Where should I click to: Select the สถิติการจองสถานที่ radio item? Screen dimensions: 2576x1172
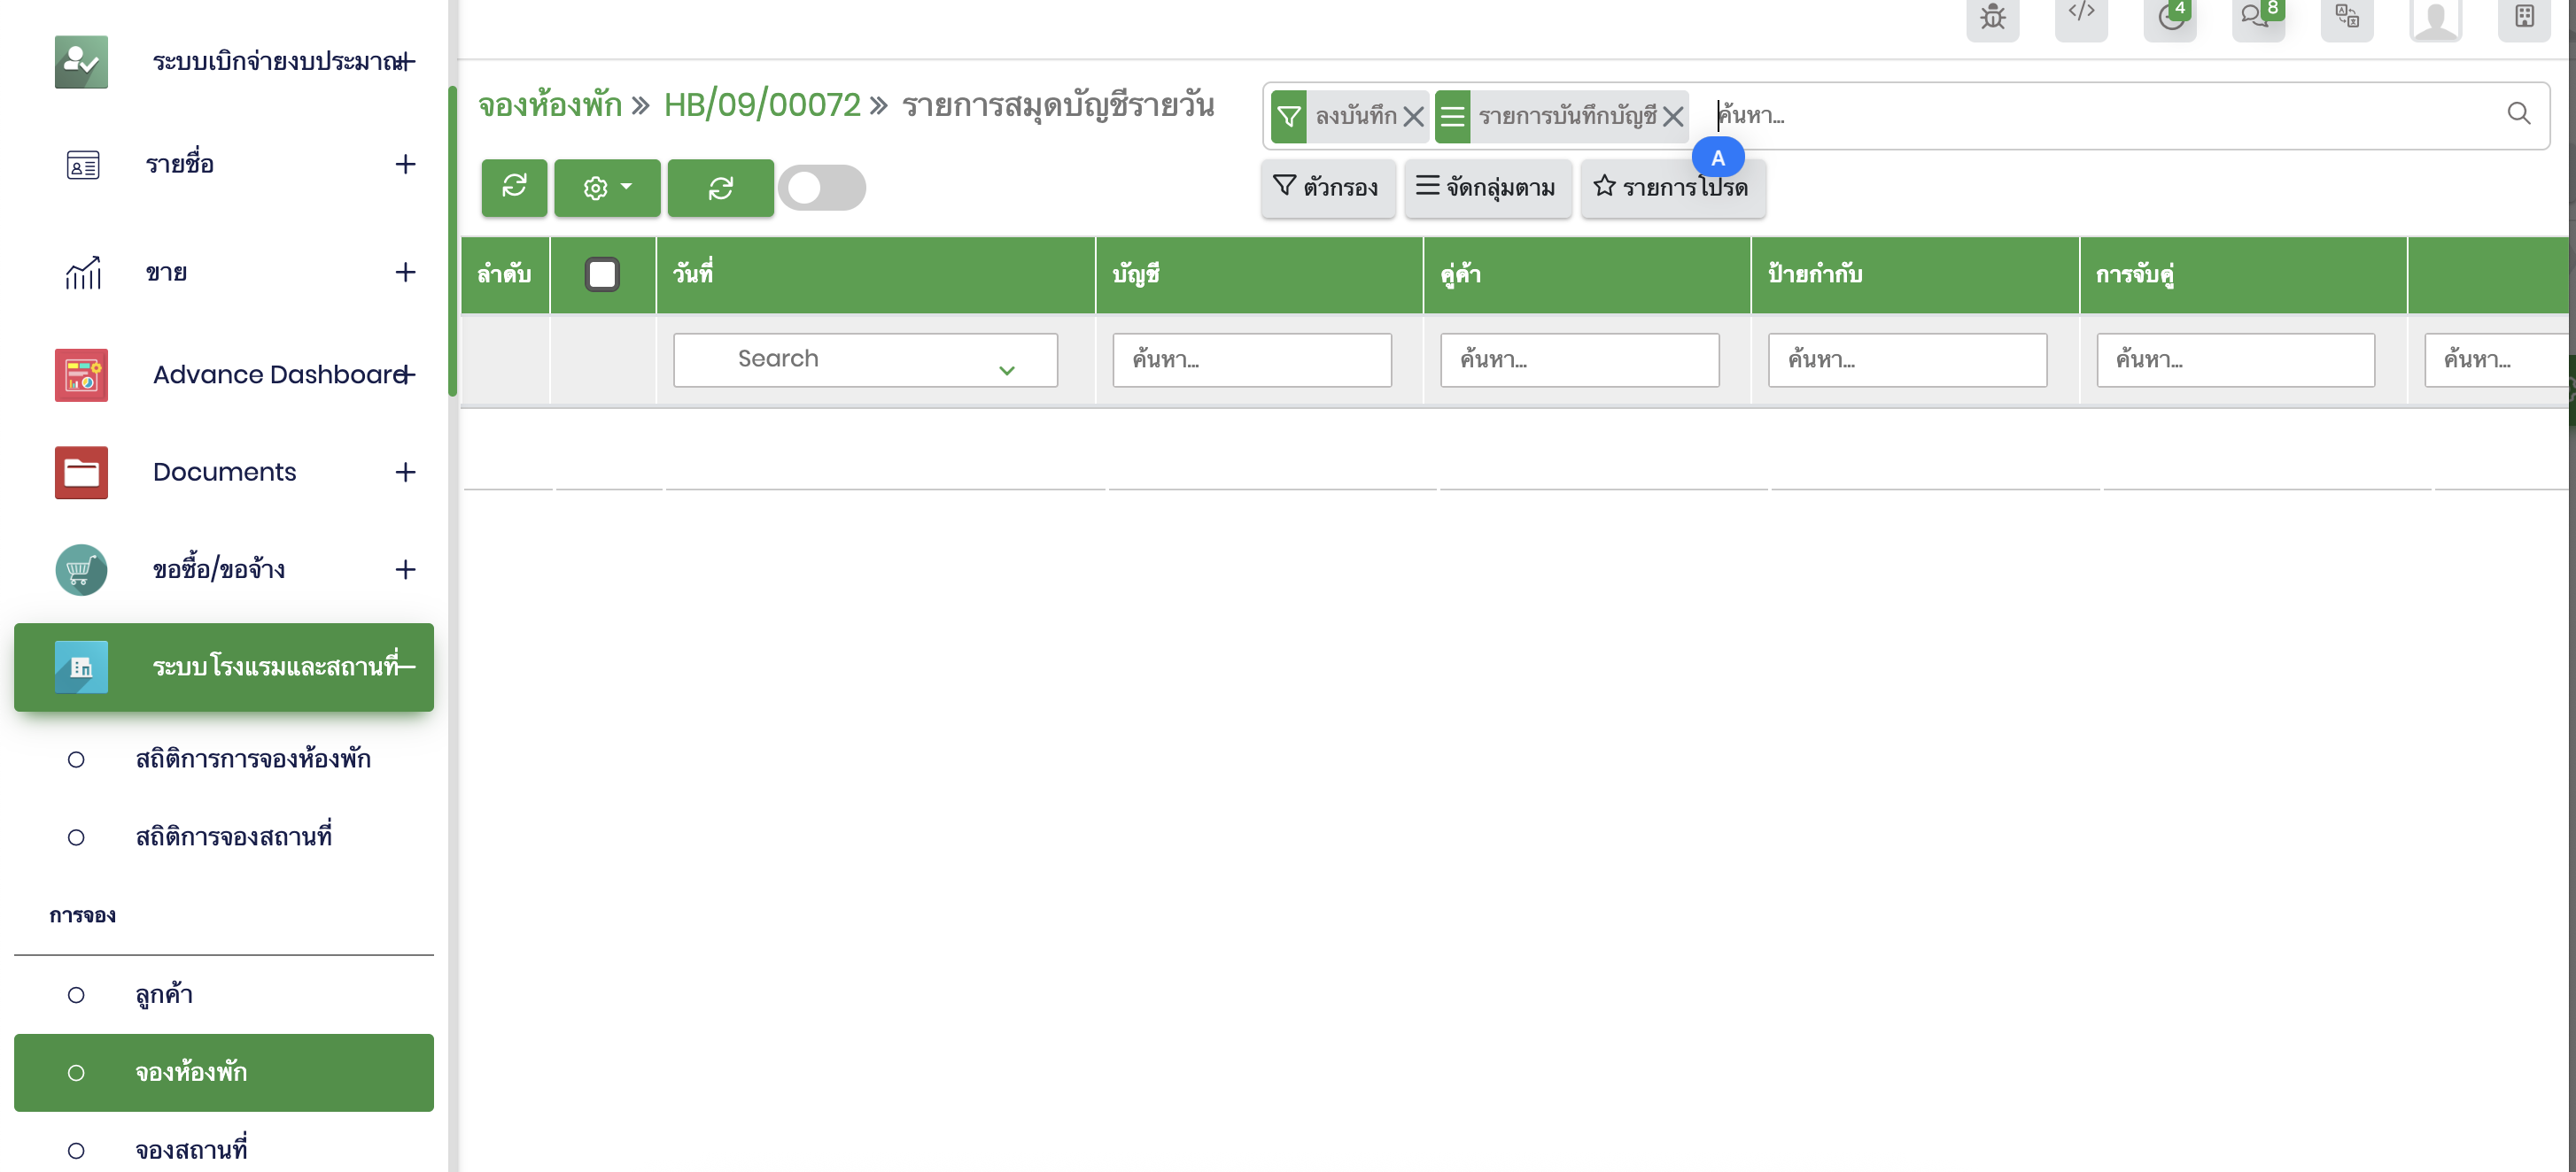point(76,837)
